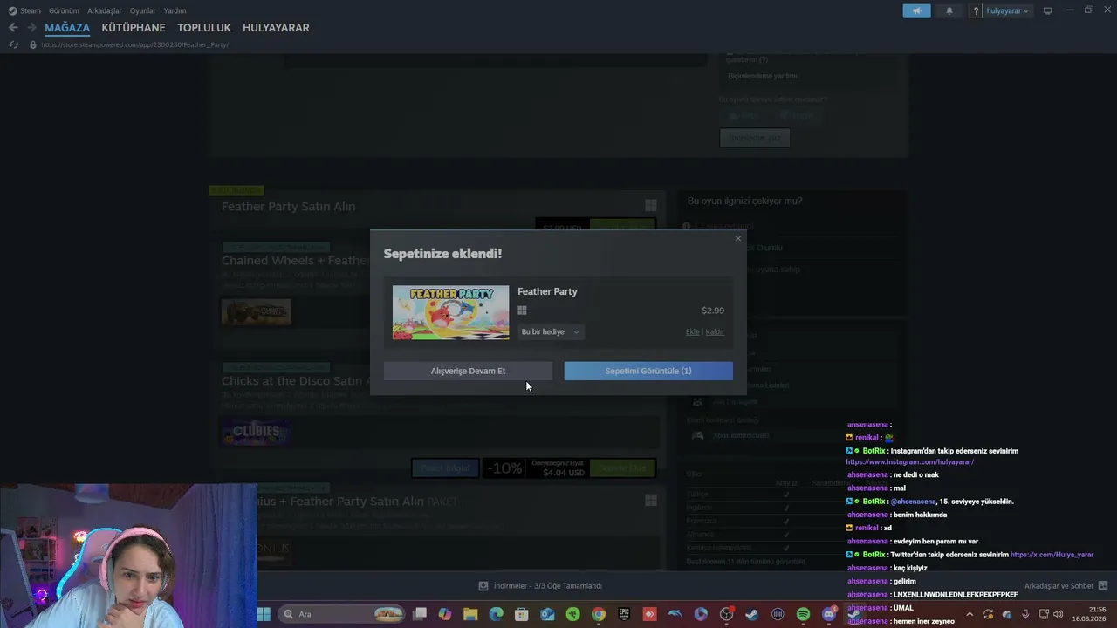
Task: Open the 'Bu bir hediye' dropdown
Action: pos(550,331)
